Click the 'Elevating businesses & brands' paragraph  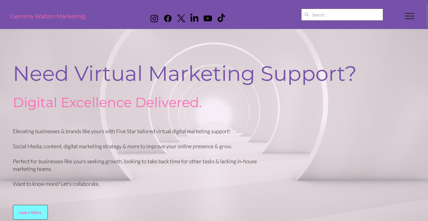point(122,131)
